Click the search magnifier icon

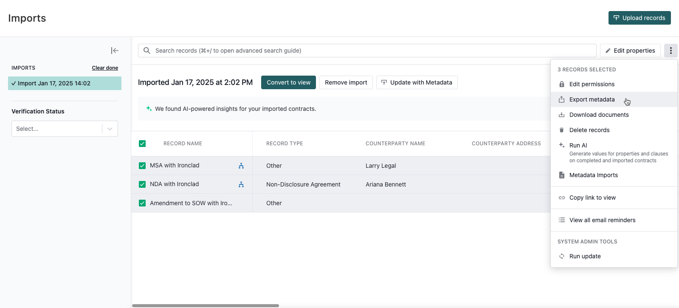[x=147, y=51]
